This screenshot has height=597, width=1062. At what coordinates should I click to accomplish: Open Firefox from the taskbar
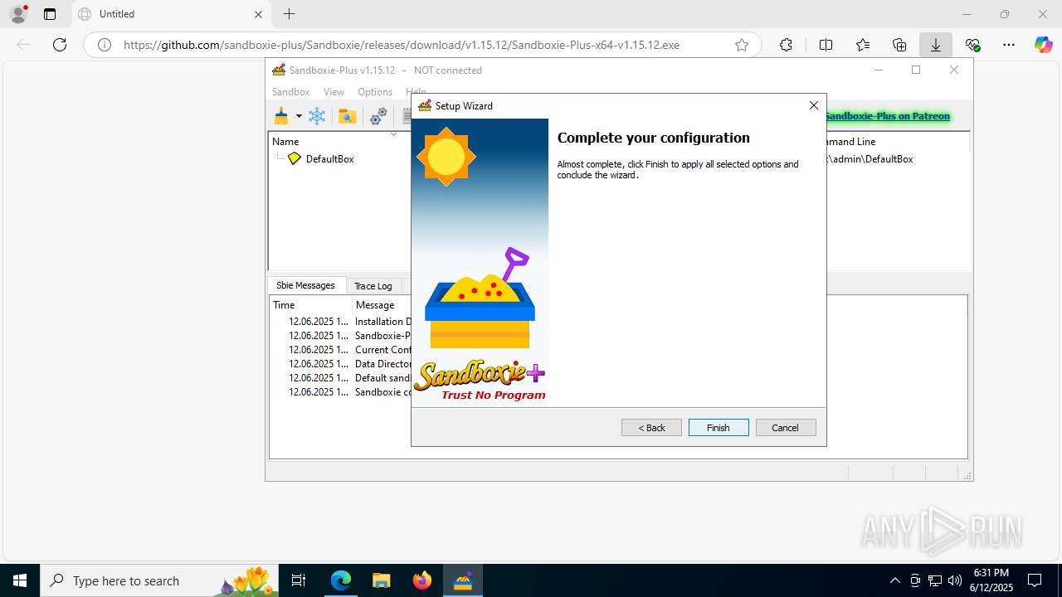click(422, 580)
